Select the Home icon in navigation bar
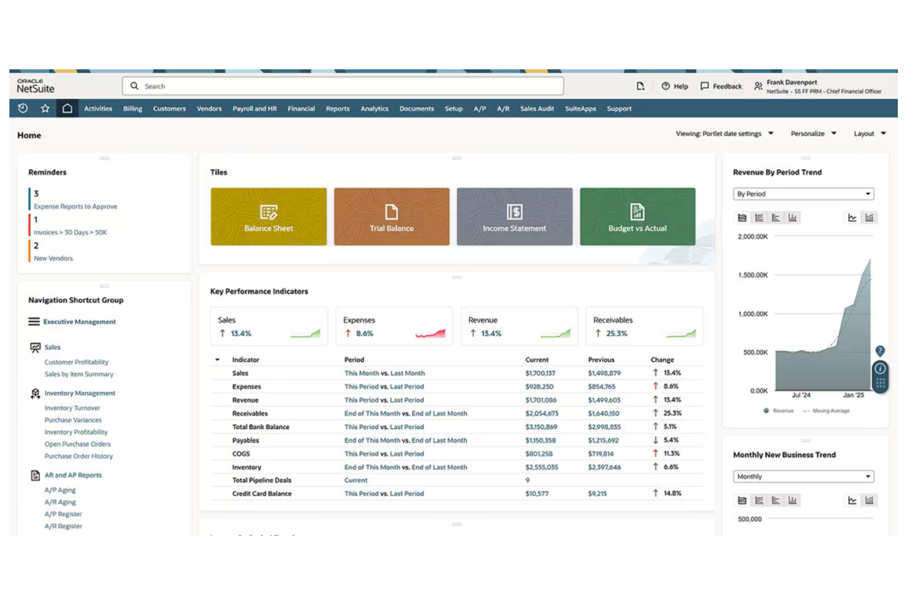907x605 pixels. click(x=67, y=108)
